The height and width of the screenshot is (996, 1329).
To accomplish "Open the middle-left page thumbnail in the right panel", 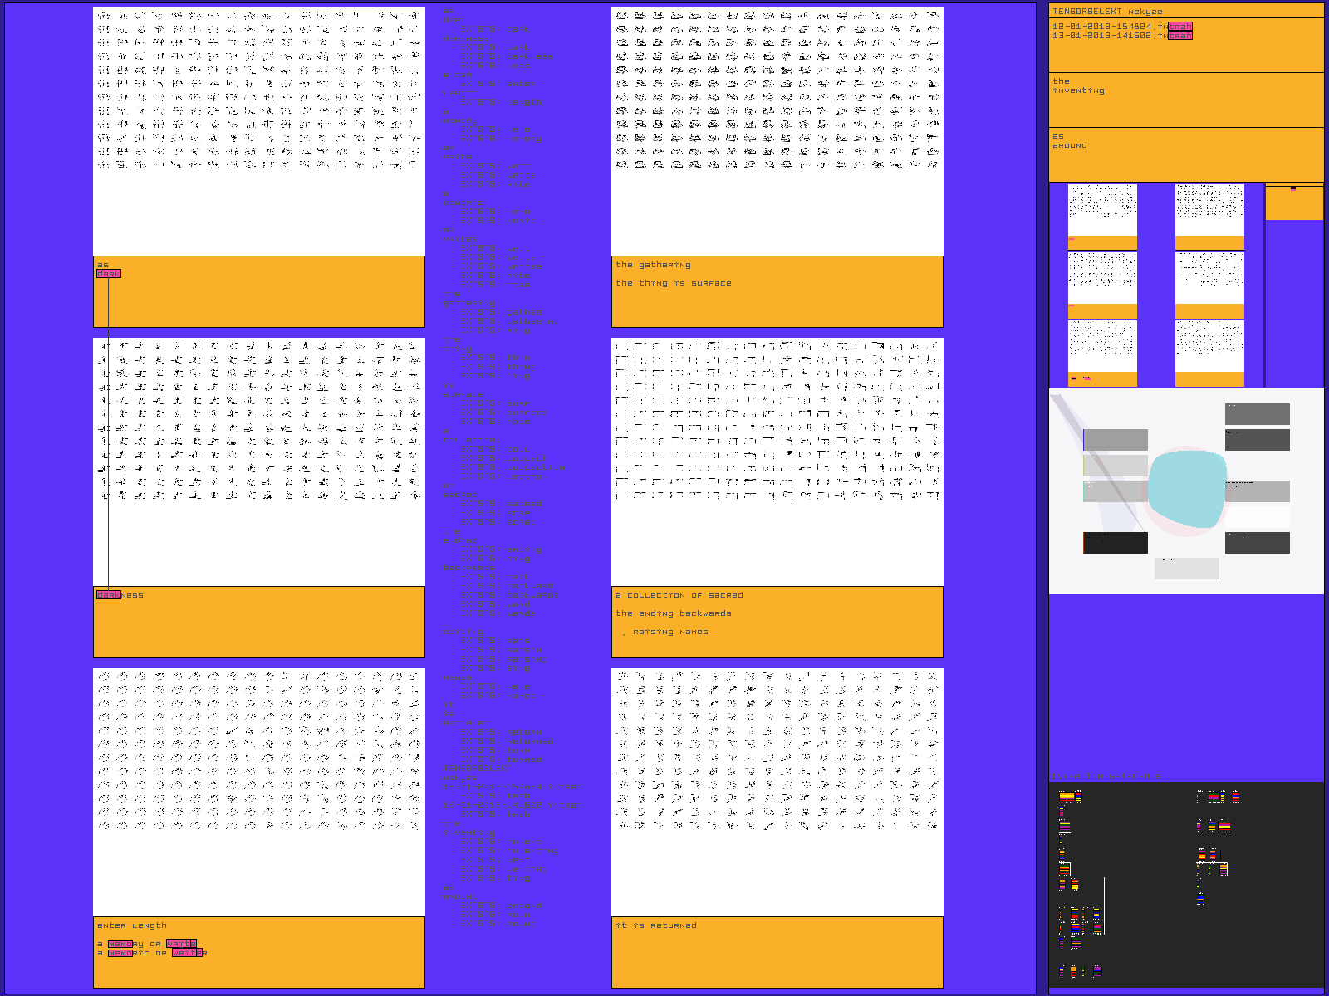I will click(x=1102, y=284).
